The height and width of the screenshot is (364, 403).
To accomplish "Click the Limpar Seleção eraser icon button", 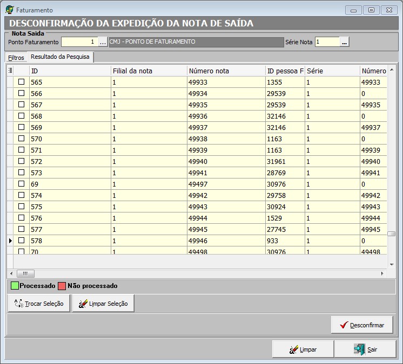I will tap(103, 304).
